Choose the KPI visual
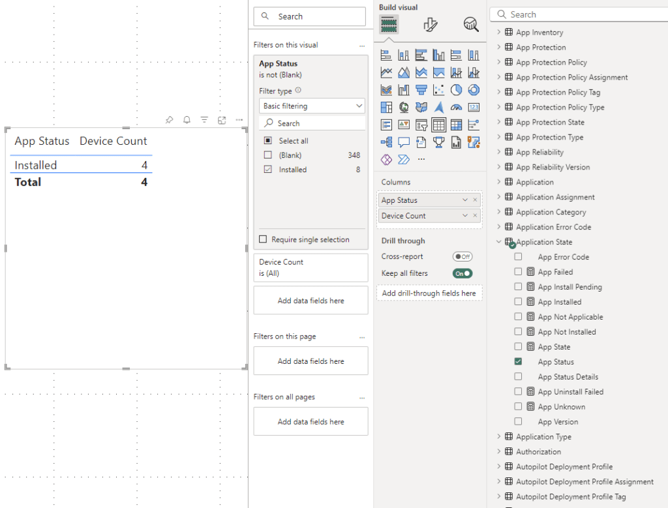Image resolution: width=668 pixels, height=508 pixels. pos(403,125)
